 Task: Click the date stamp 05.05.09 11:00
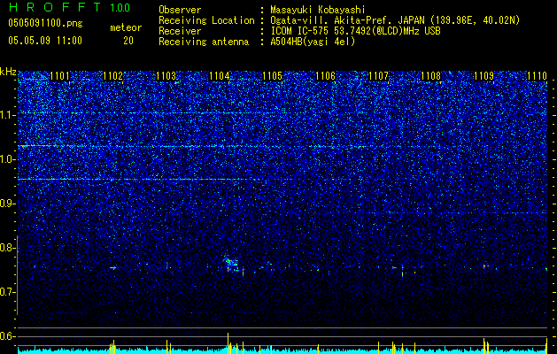click(x=45, y=41)
